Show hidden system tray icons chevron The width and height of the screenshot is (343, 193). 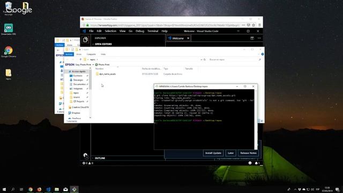[295, 189]
